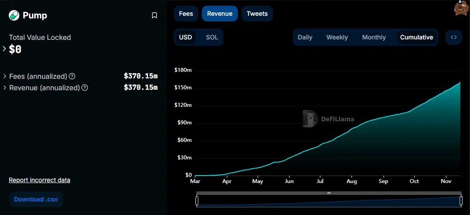Screen dimensions: 470x215
Task: Click the Apr x-axis label
Action: click(x=227, y=182)
